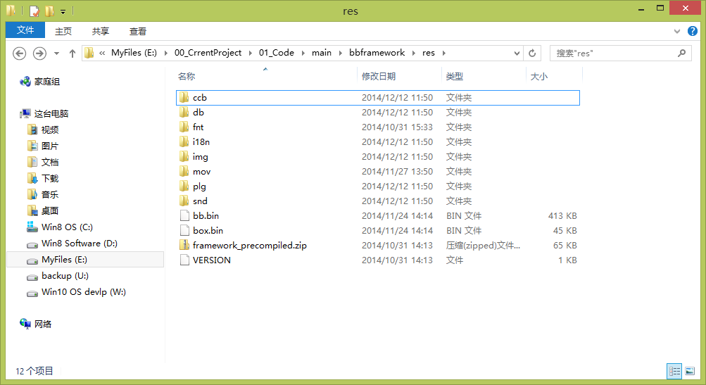Navigate to 00_CrrentProject in breadcrumb
The height and width of the screenshot is (385, 706).
coord(208,53)
